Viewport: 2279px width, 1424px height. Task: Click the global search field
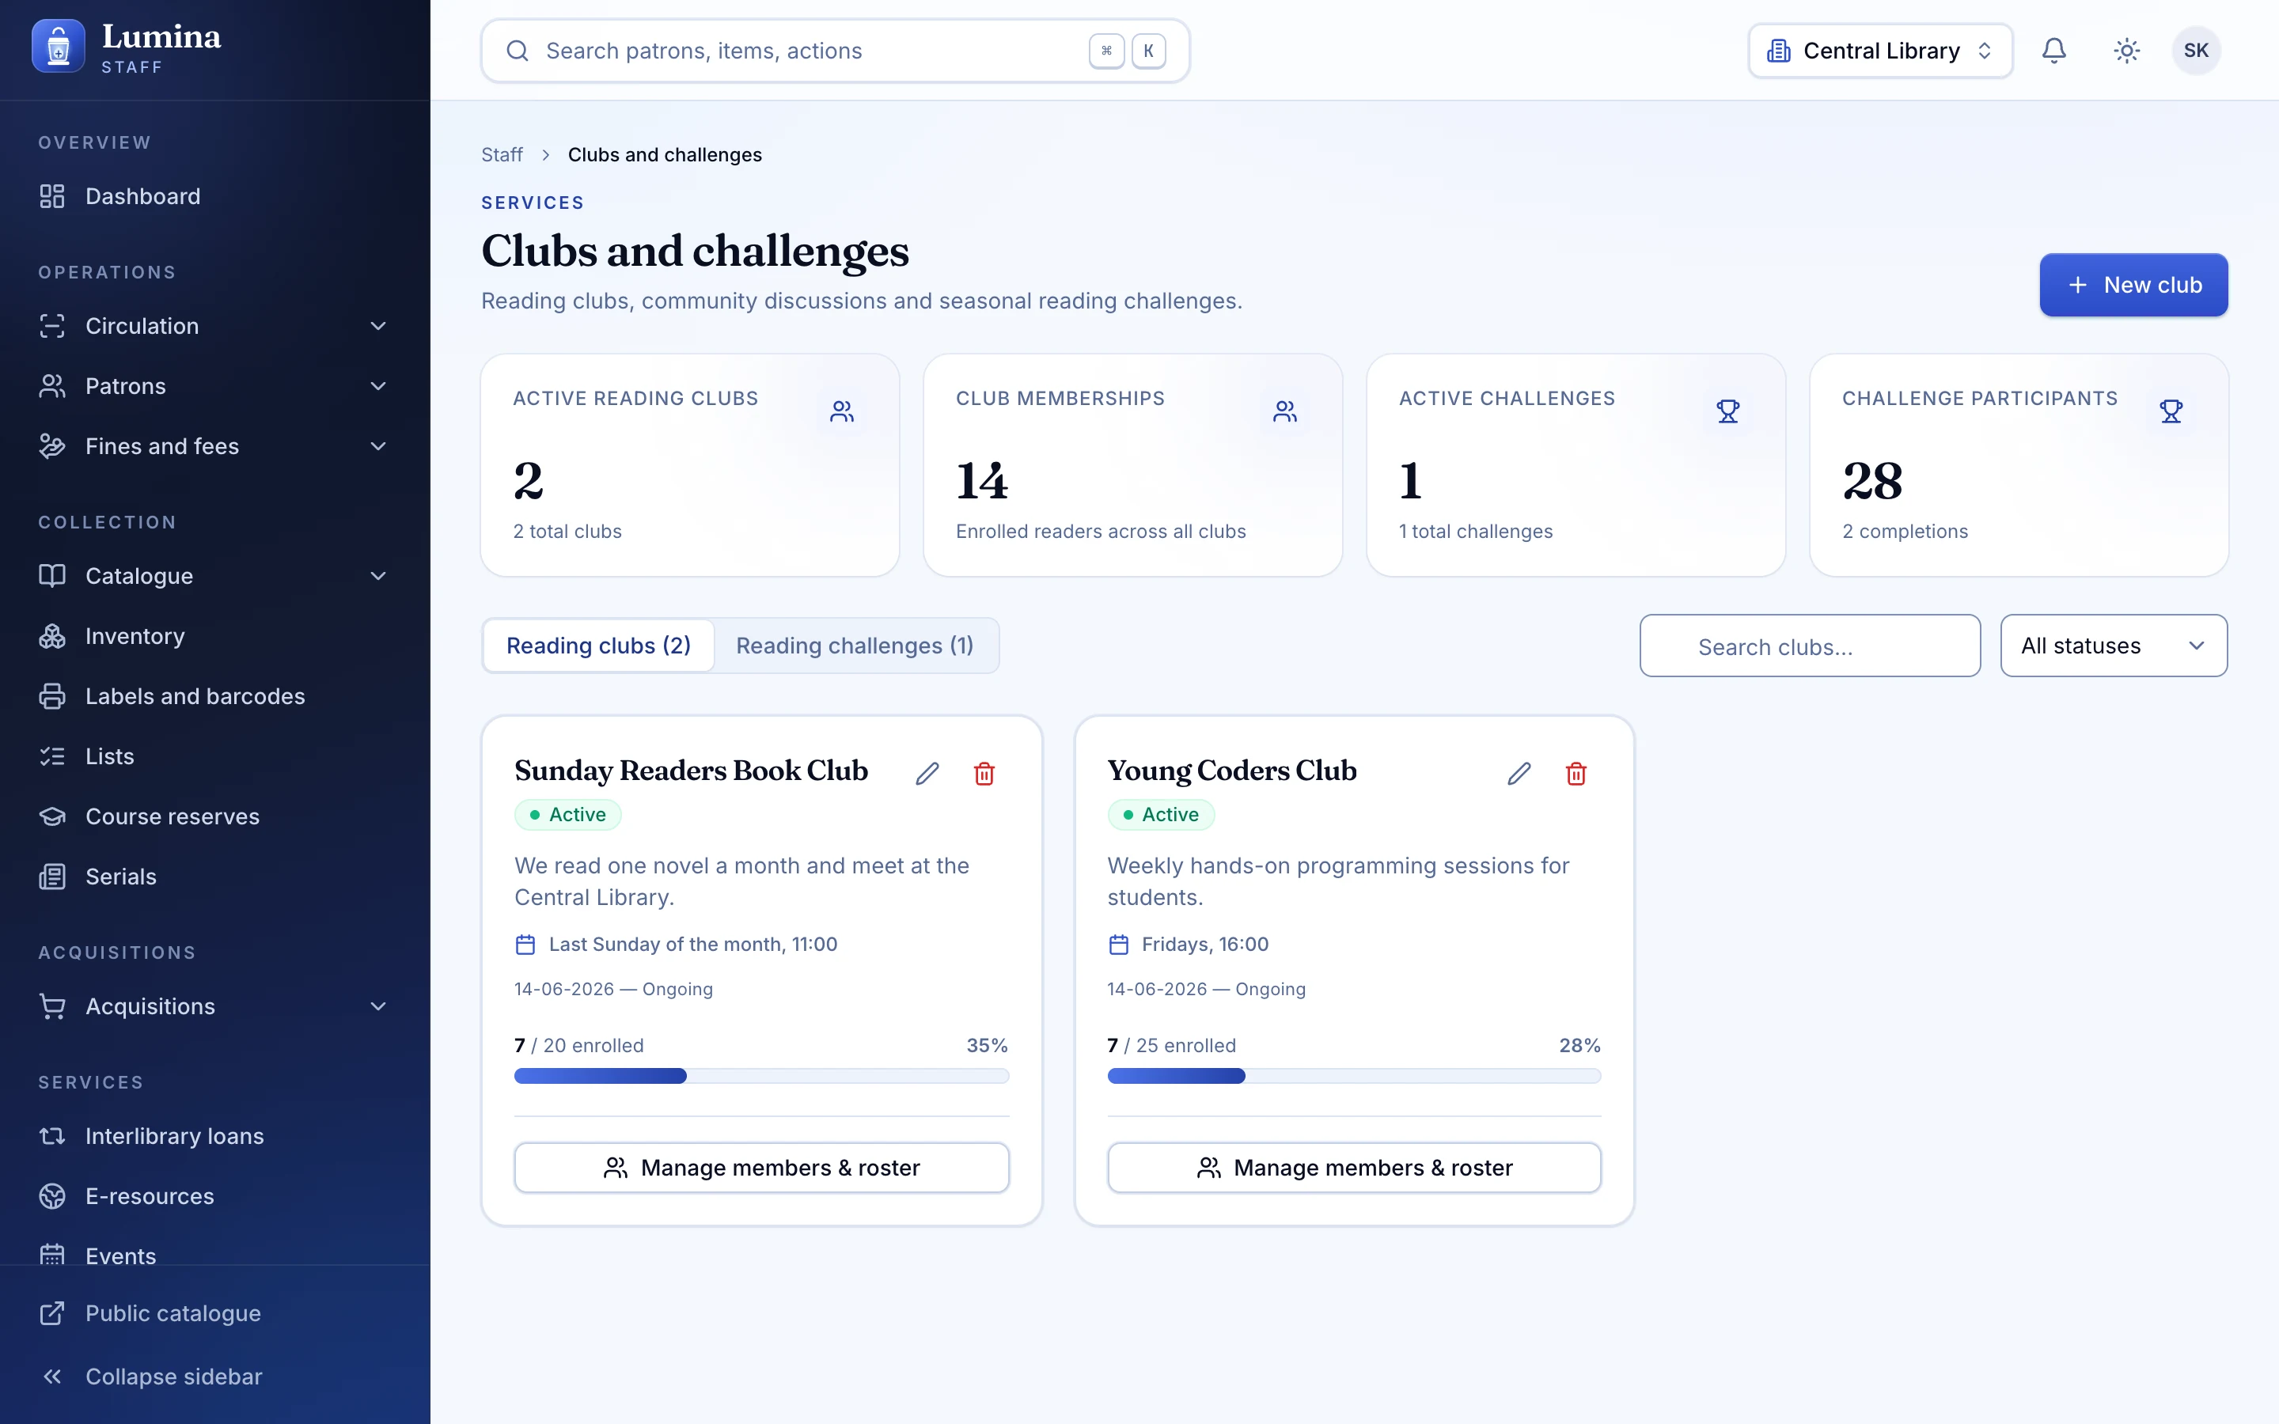(836, 51)
